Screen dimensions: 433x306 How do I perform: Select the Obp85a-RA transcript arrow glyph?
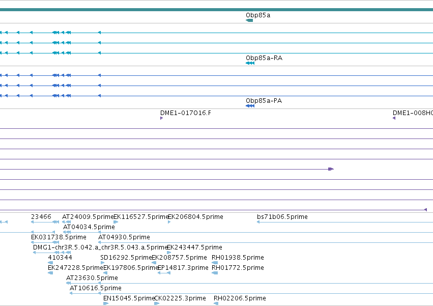tap(250, 63)
